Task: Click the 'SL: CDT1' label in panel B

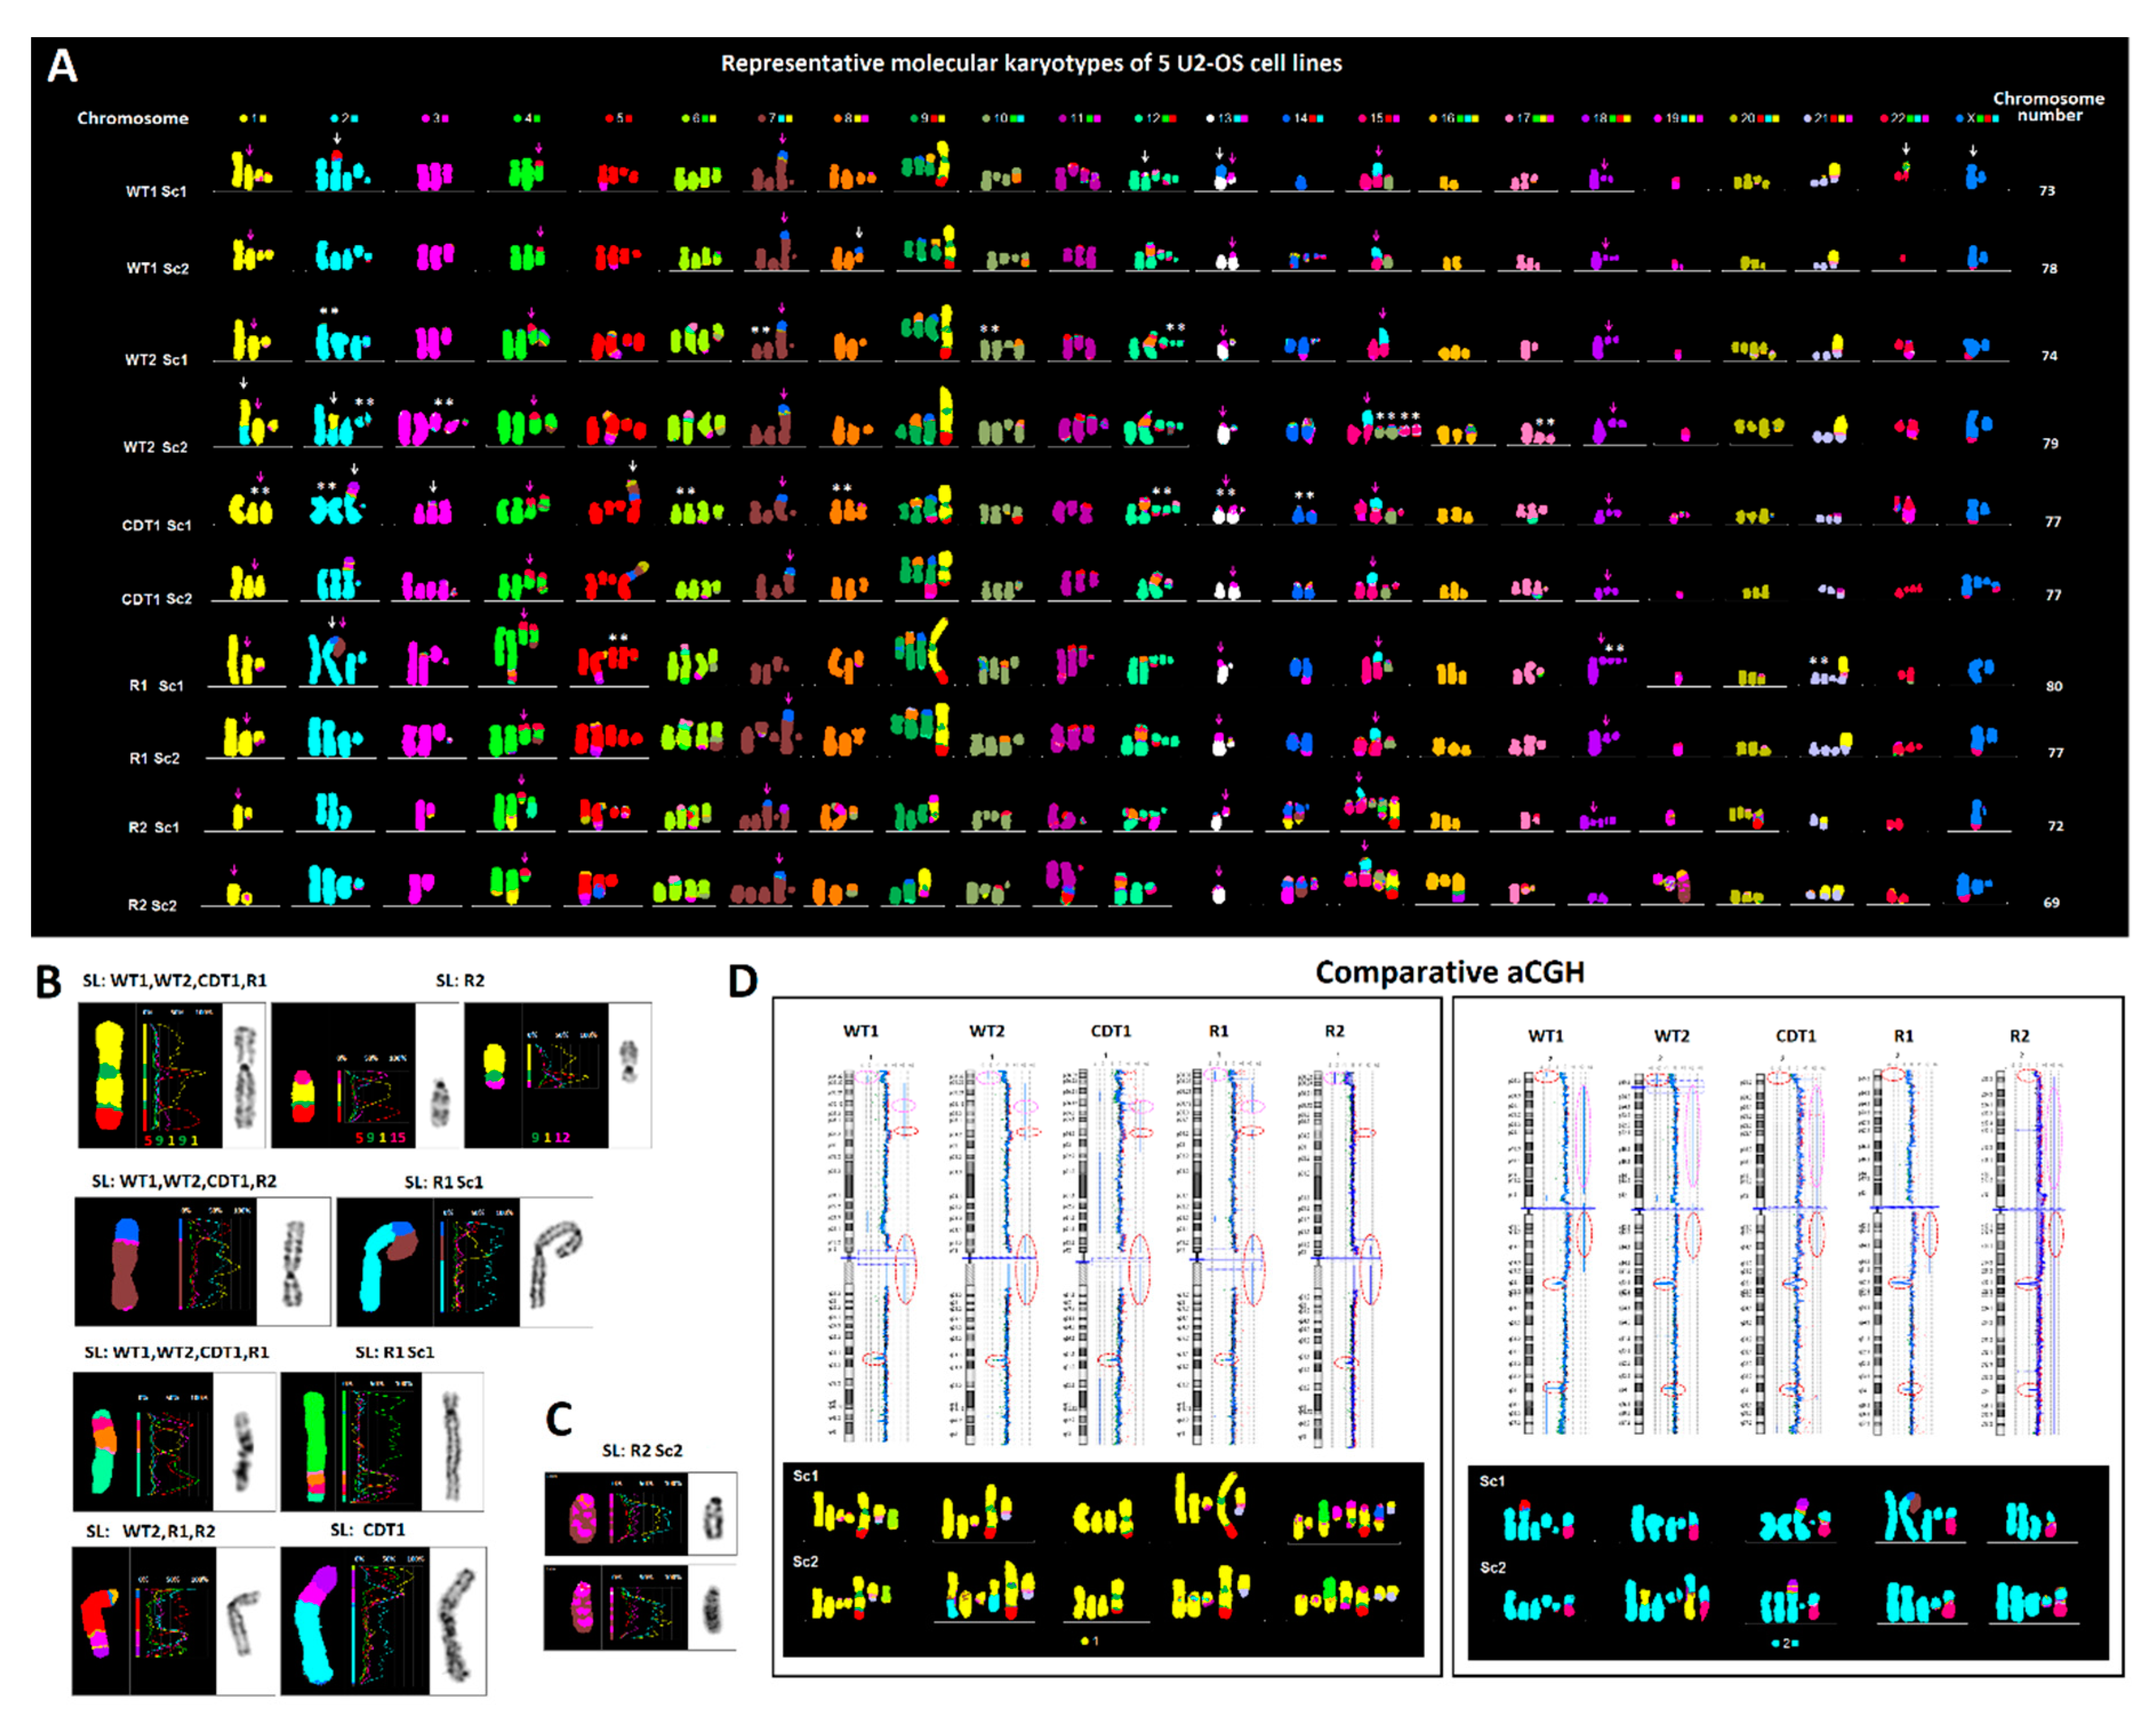Action: [x=367, y=1530]
